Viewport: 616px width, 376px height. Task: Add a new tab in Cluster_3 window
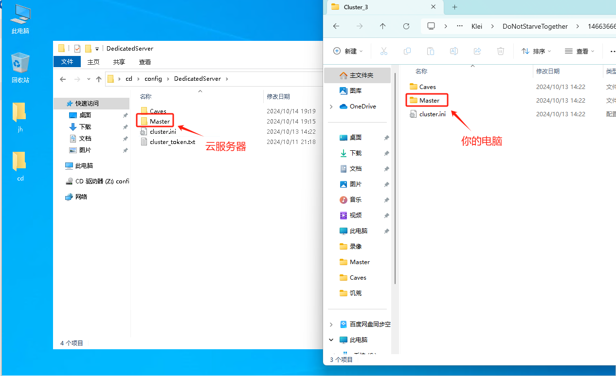click(455, 7)
